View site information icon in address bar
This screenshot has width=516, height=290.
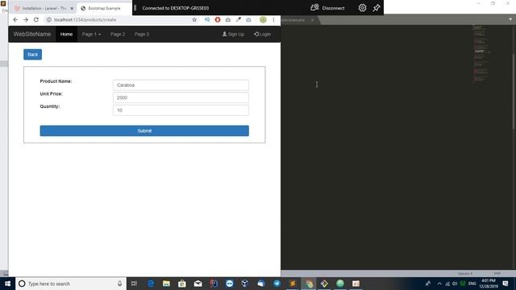pyautogui.click(x=48, y=19)
